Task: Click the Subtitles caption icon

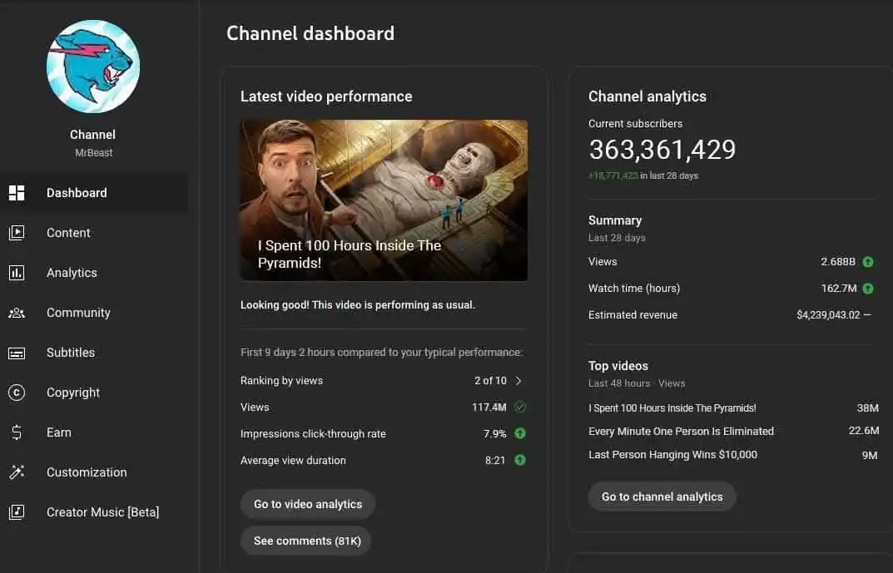Action: (x=17, y=353)
